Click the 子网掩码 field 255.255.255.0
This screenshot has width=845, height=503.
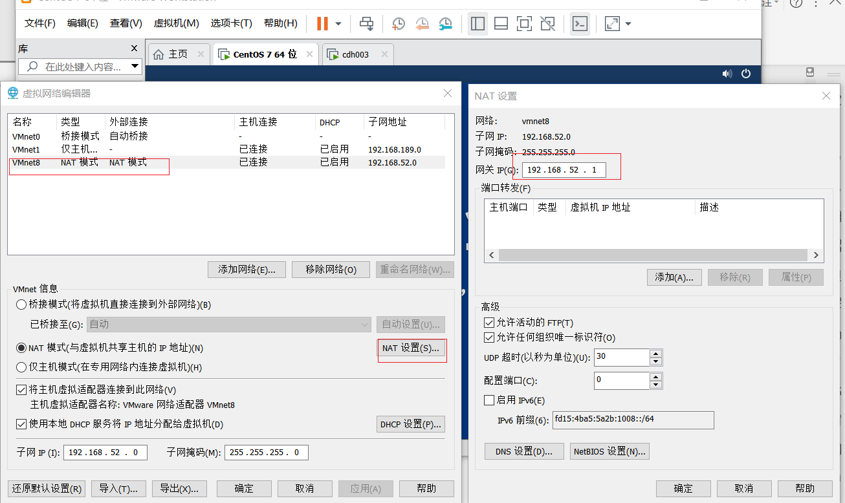click(x=267, y=453)
